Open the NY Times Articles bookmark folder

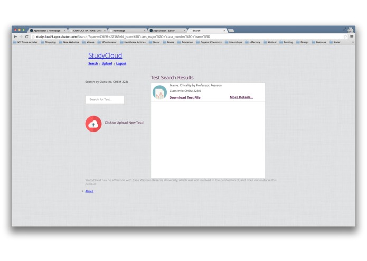[25, 42]
